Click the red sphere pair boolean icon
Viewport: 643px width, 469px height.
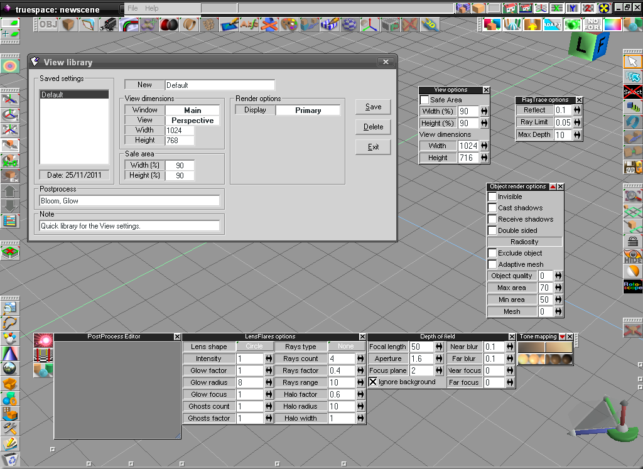169,24
